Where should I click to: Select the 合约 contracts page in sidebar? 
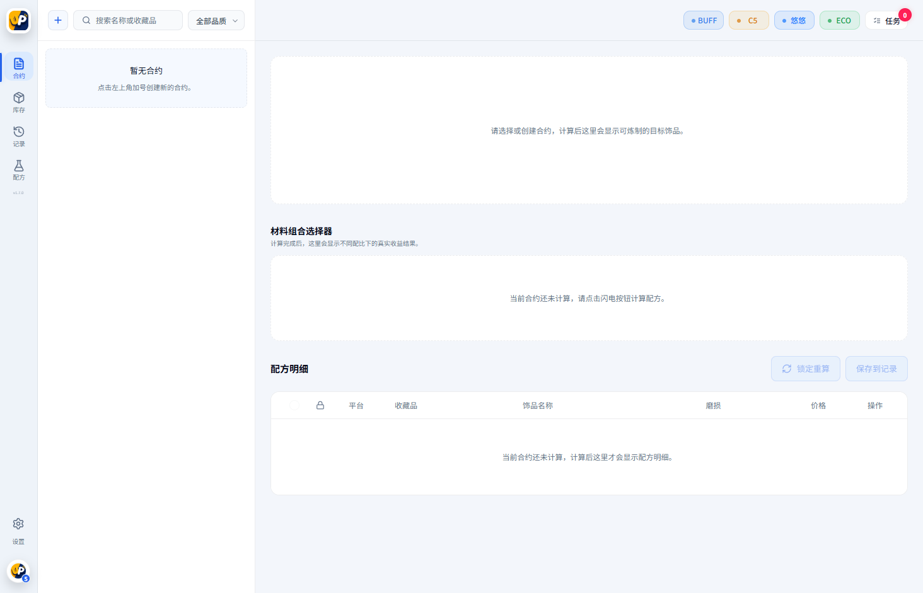point(18,67)
